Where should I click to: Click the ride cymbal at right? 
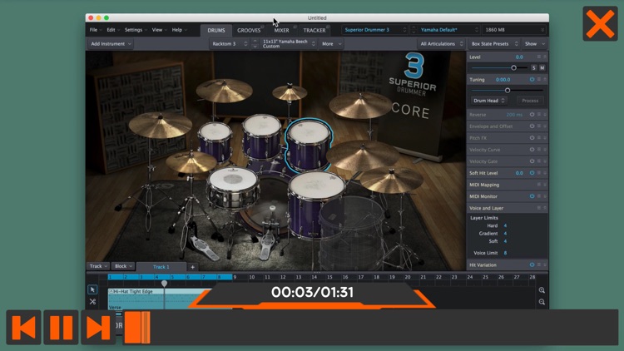pyautogui.click(x=362, y=156)
